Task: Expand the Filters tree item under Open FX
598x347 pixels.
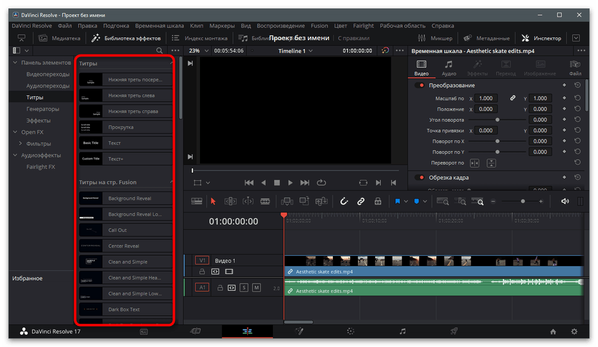Action: pos(21,144)
